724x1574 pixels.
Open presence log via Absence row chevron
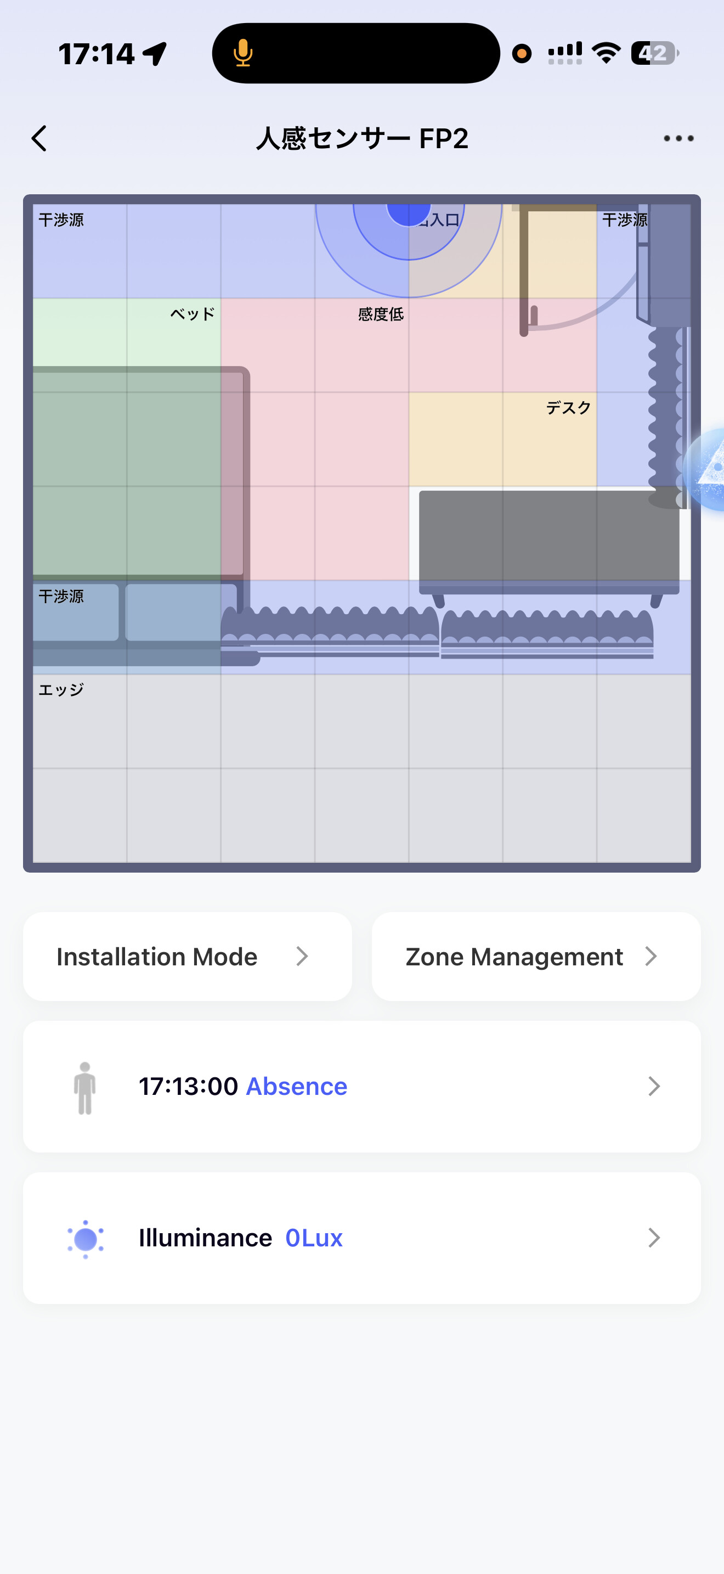pos(654,1087)
